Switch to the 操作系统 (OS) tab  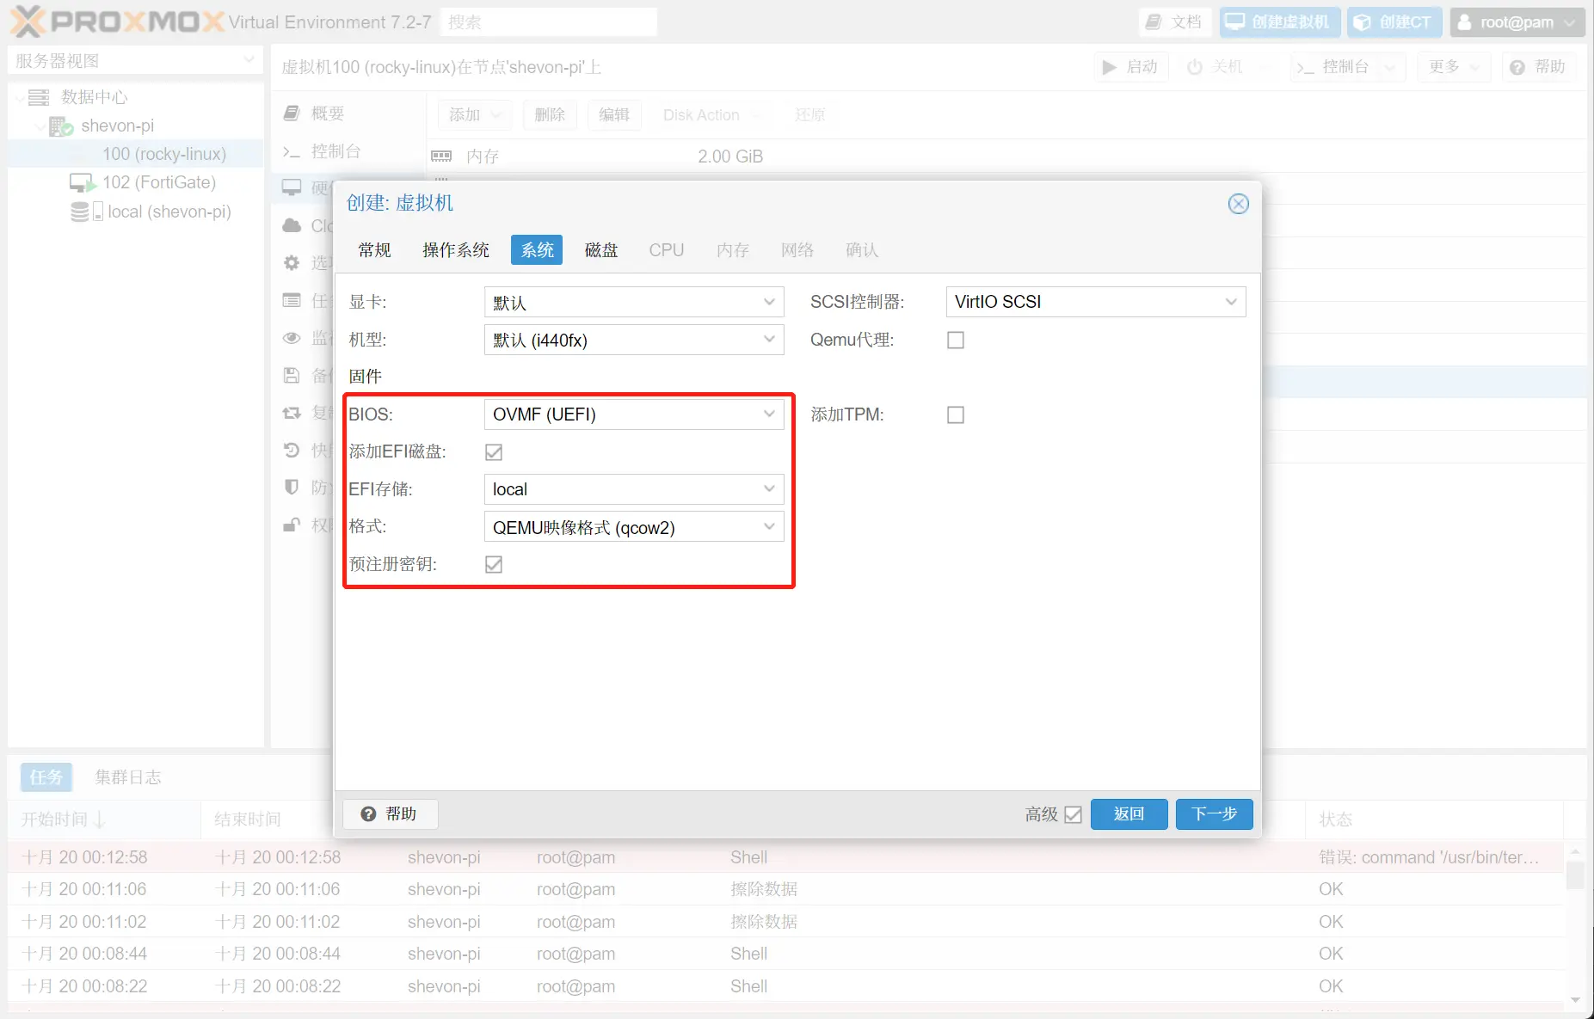click(x=455, y=250)
